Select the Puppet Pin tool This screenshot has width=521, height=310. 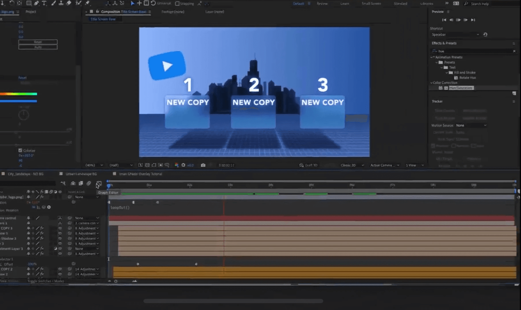click(x=87, y=3)
